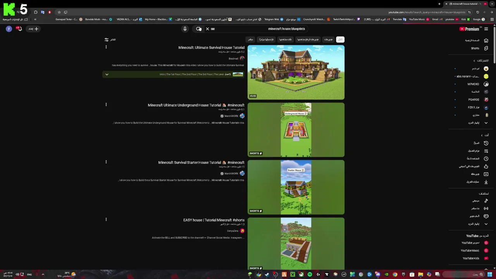Viewport: 496px width, 279px height.
Task: Open the Telegram Web bookmark
Action: 274,19
